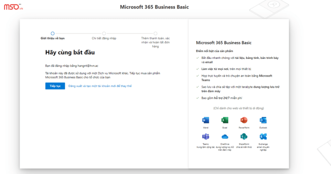Click the Hãy cùng bắt đầu heading
The height and width of the screenshot is (174, 331).
(x=70, y=52)
